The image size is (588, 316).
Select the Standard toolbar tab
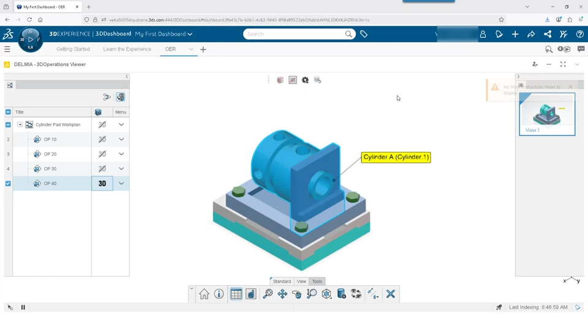click(x=282, y=281)
